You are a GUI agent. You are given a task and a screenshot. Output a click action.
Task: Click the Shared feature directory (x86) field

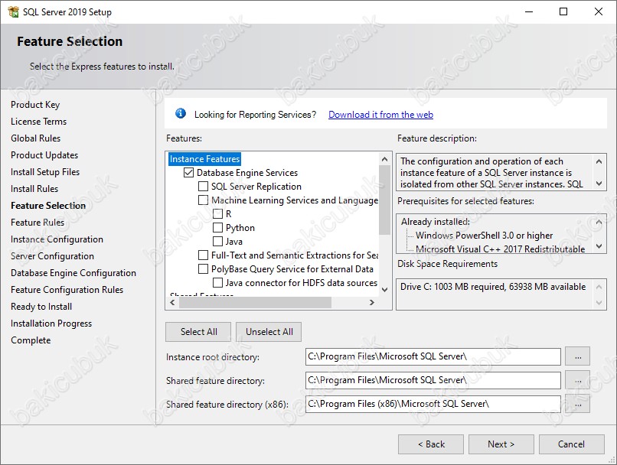(433, 404)
